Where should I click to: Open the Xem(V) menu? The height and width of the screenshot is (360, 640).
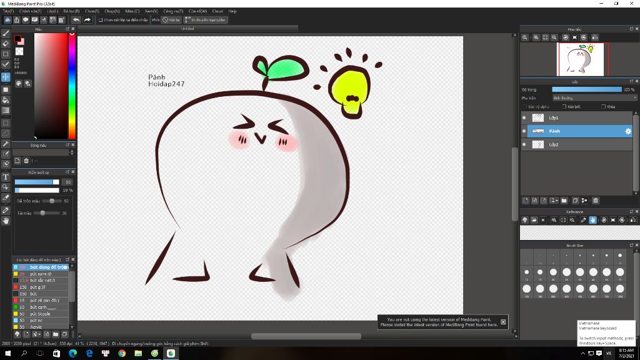(151, 11)
